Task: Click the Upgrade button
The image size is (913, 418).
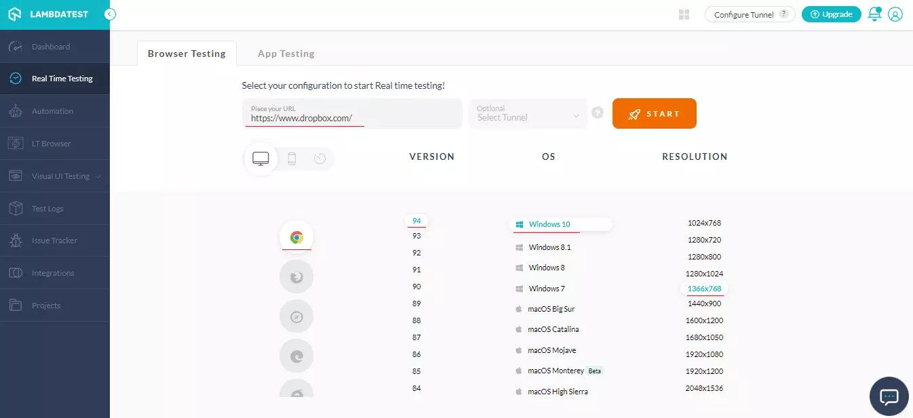Action: tap(831, 14)
